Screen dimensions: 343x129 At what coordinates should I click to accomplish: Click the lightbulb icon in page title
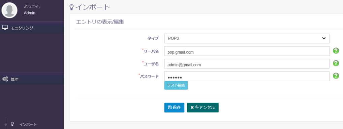(x=71, y=7)
